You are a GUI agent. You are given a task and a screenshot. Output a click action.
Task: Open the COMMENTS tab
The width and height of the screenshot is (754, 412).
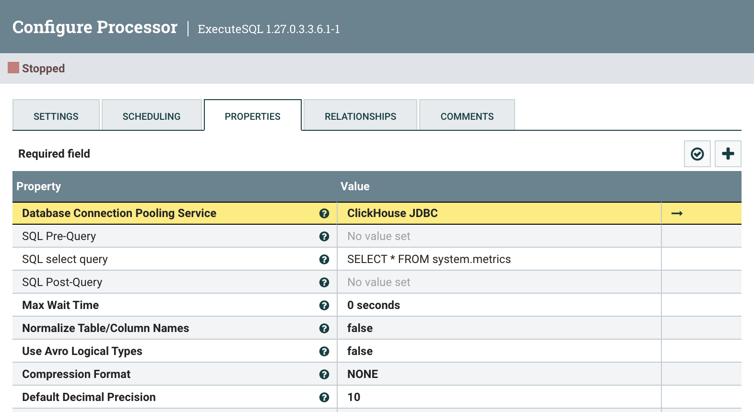coord(467,115)
